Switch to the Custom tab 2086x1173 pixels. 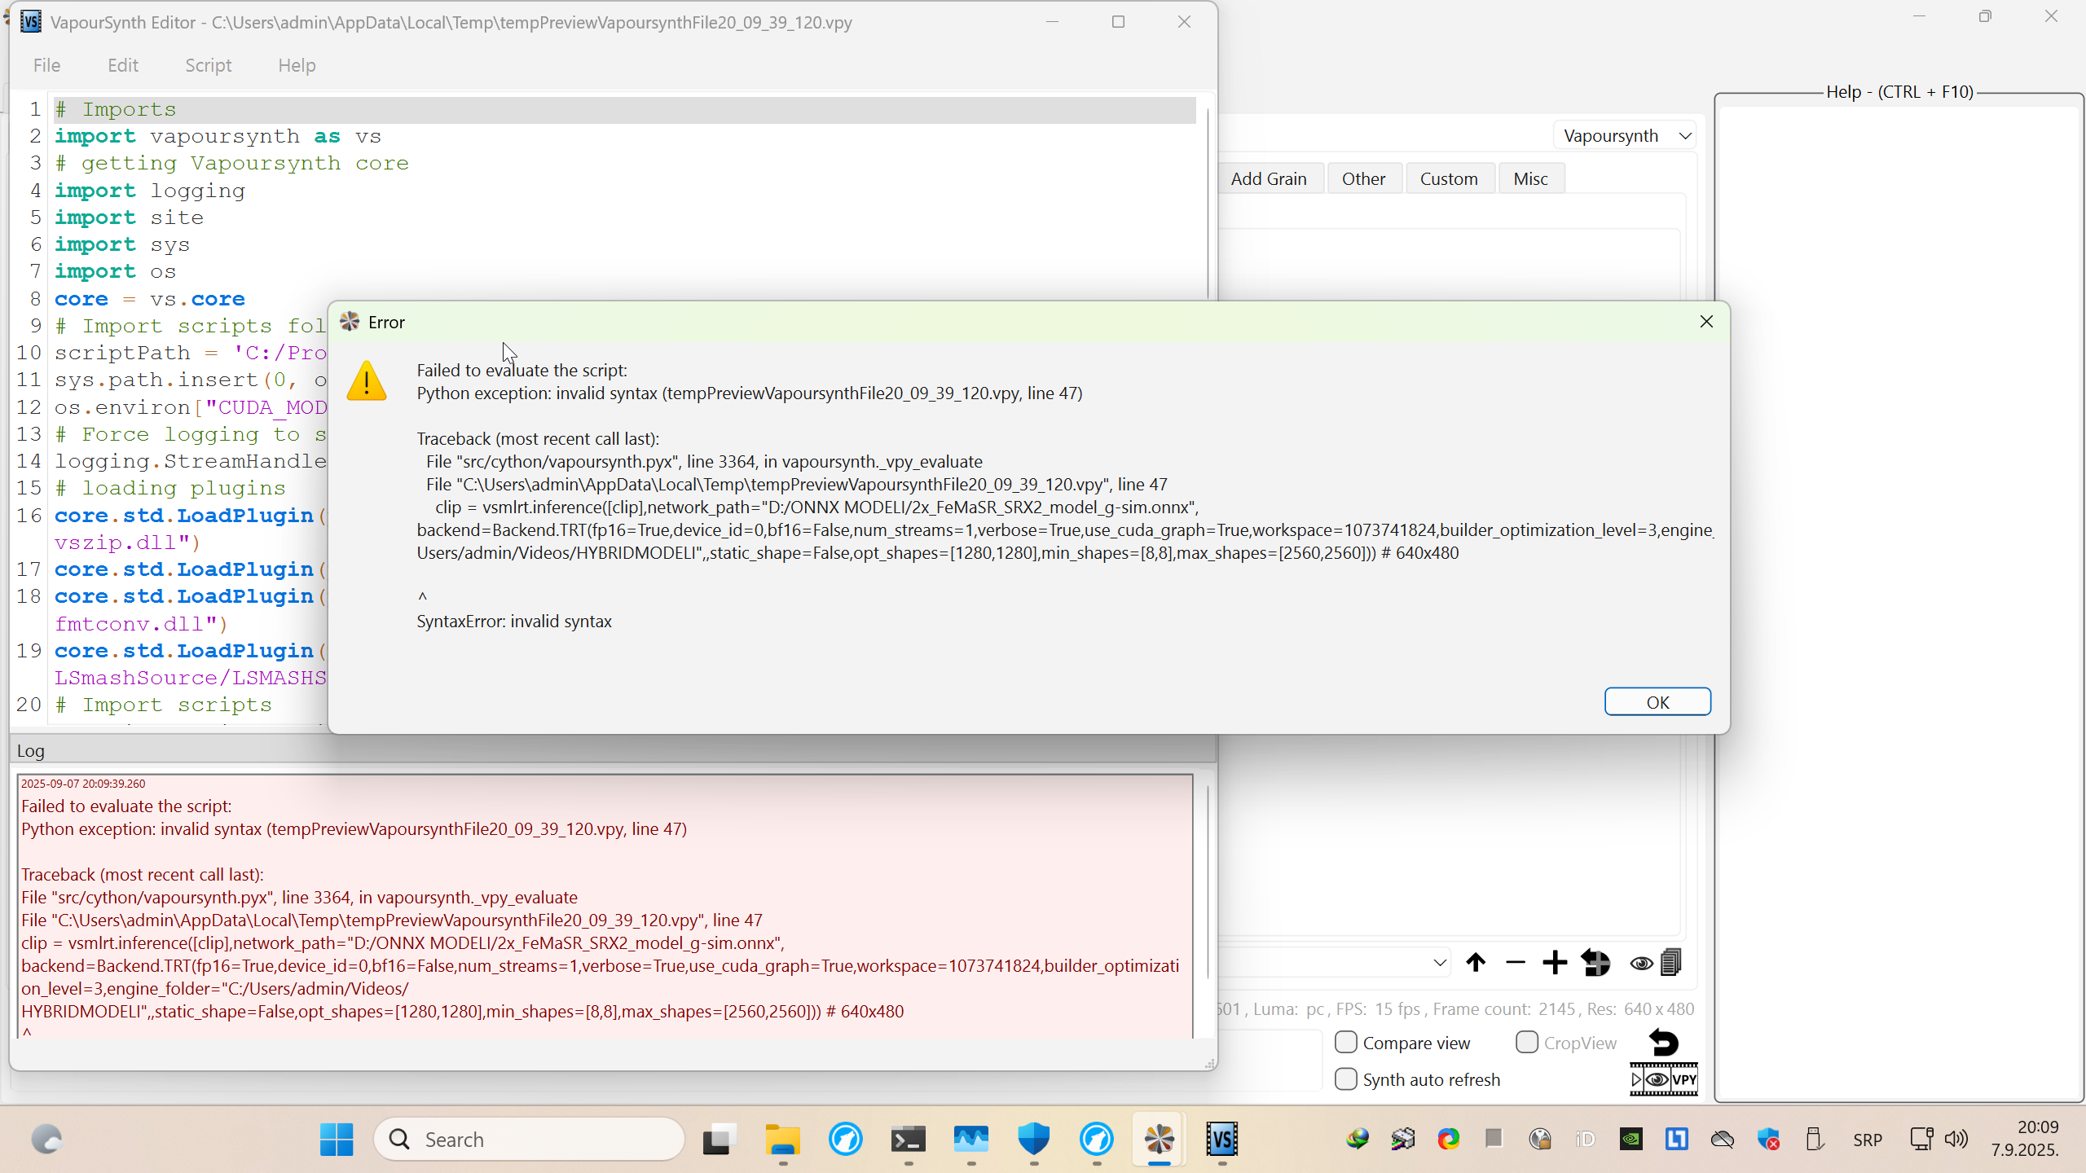pos(1449,178)
